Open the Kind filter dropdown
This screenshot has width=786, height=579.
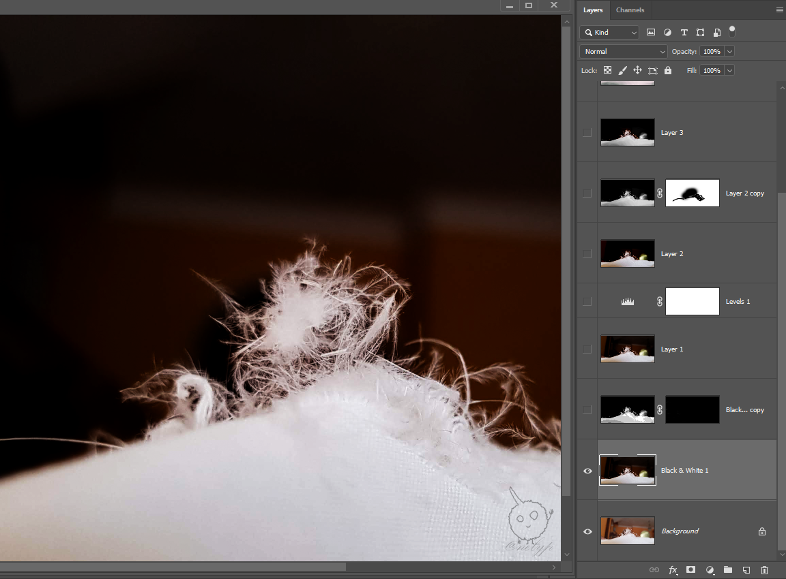(x=609, y=33)
